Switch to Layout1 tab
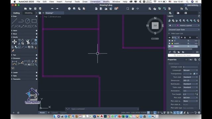 point(55,112)
